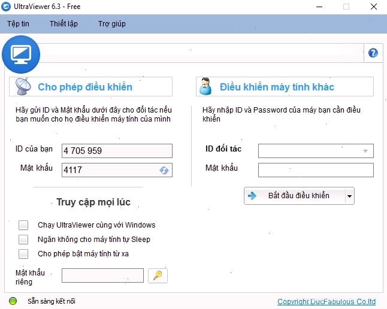Click the Điều khiển máy tính khác heading
Viewport: 387px width, 309px height.
pyautogui.click(x=277, y=87)
